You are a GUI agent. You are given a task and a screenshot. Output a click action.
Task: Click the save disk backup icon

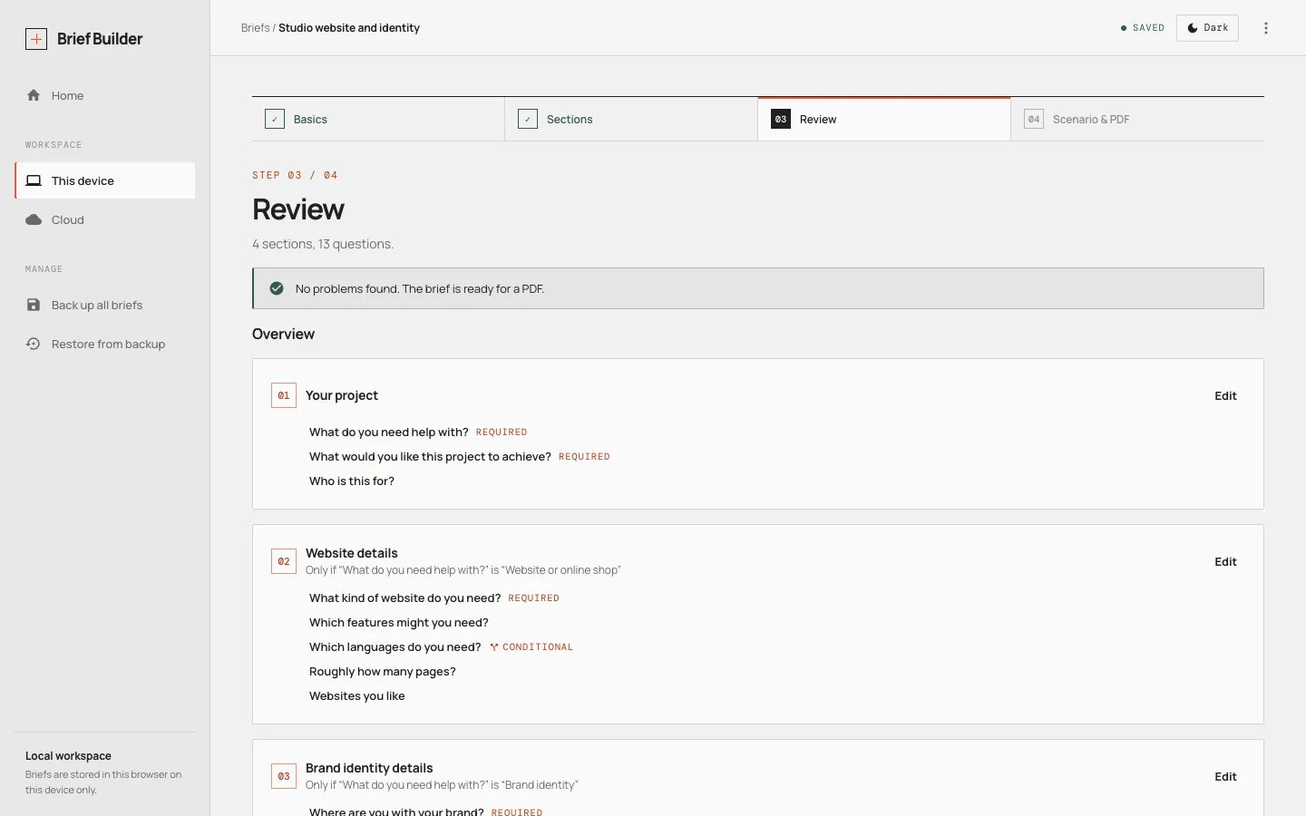34,305
